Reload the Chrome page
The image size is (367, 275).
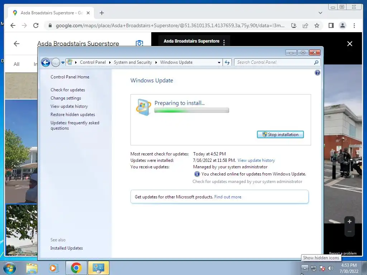[36, 25]
